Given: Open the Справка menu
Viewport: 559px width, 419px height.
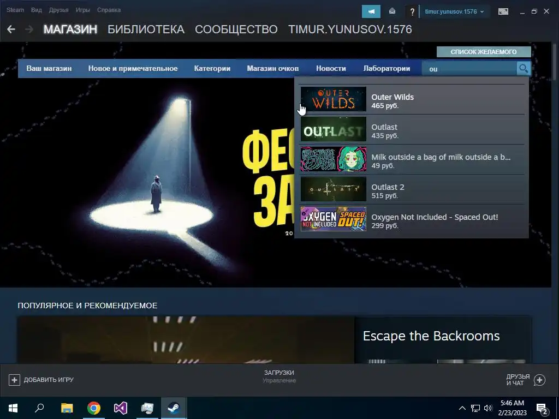Looking at the screenshot, I should coord(109,10).
